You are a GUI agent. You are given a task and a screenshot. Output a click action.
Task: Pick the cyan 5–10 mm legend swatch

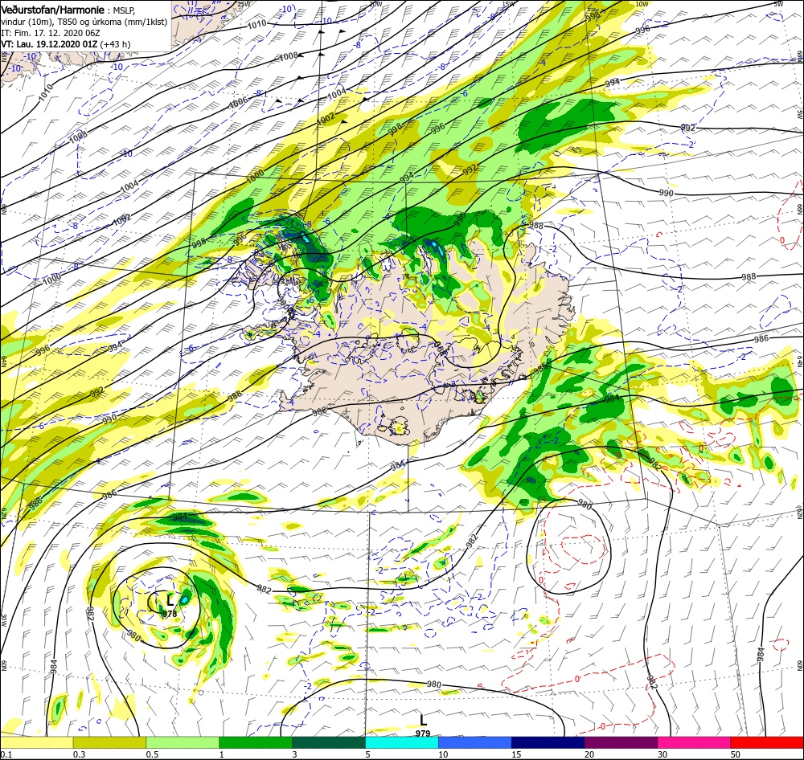(402, 742)
